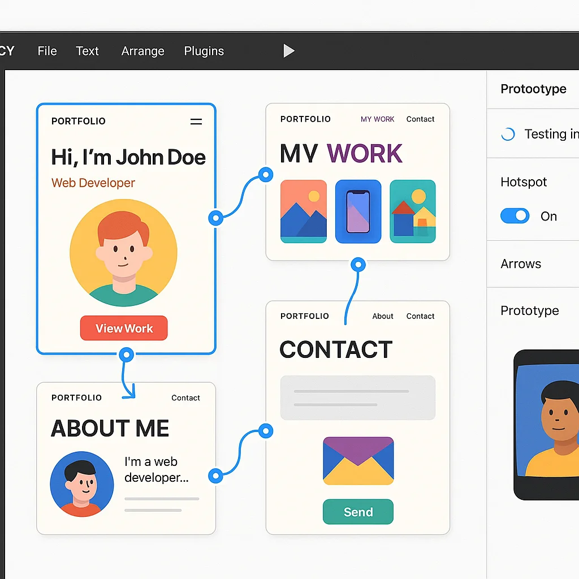Select the phone mockup project thumbnail
The width and height of the screenshot is (579, 579).
pos(358,211)
